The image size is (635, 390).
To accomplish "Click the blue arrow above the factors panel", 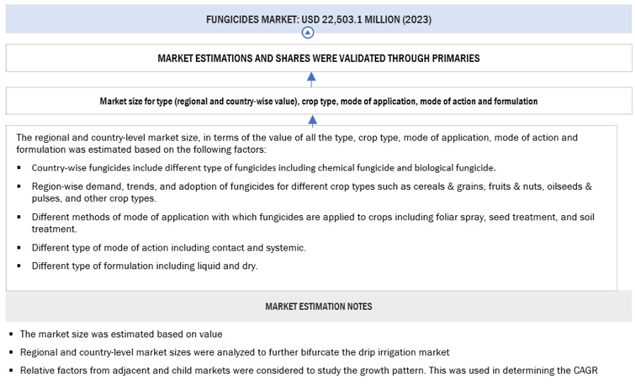I will tap(312, 120).
